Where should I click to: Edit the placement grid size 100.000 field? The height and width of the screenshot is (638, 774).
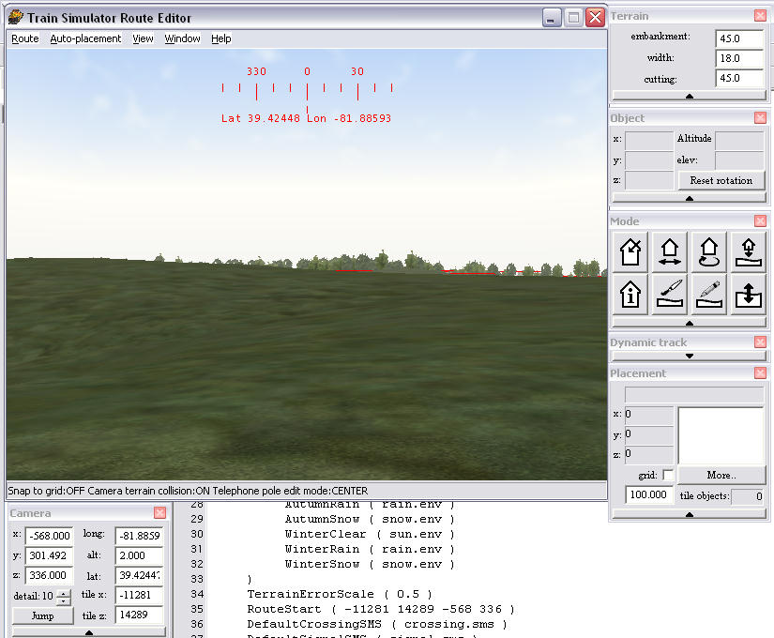pos(649,494)
